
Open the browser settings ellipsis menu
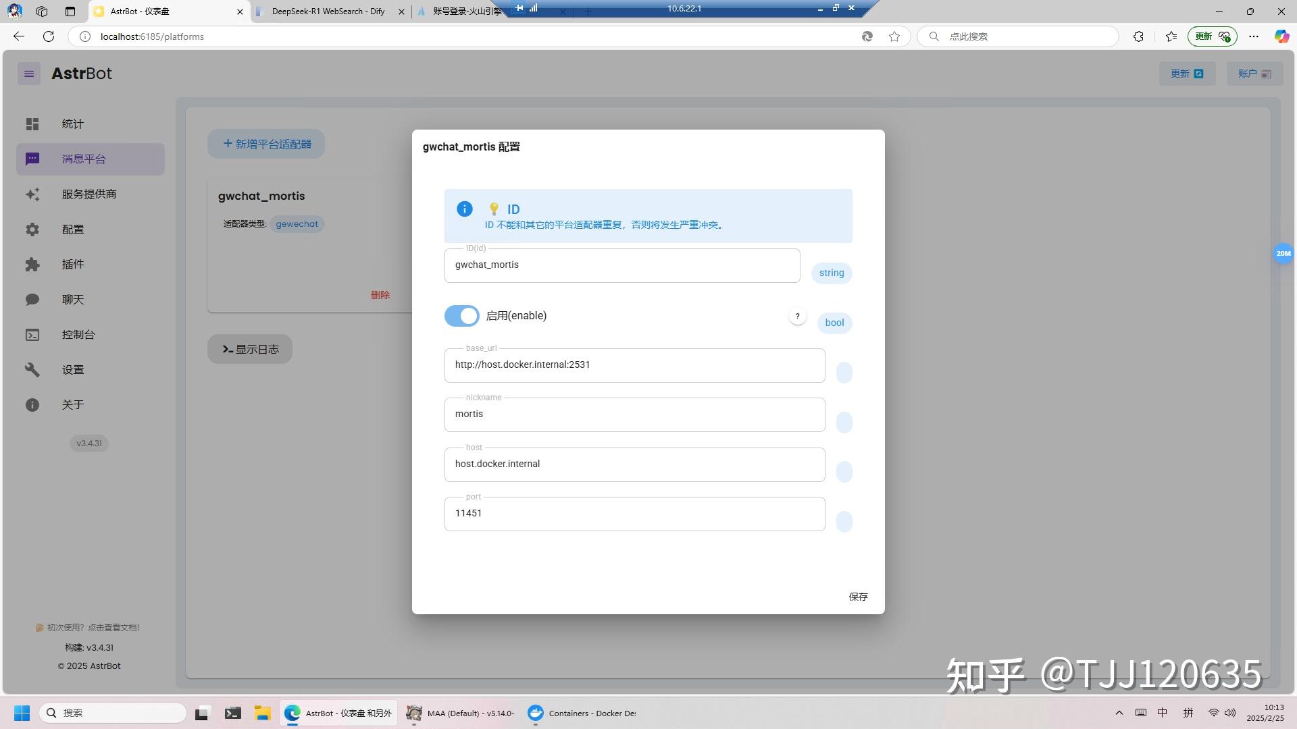[x=1254, y=36]
